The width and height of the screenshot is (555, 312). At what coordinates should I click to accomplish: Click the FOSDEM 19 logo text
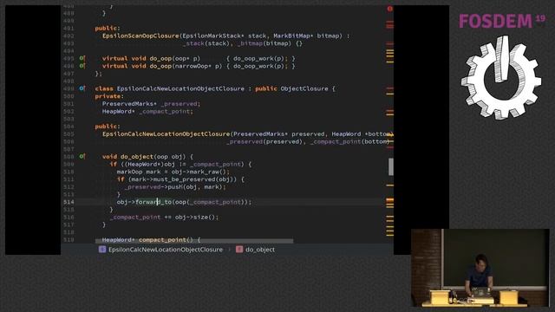click(502, 21)
